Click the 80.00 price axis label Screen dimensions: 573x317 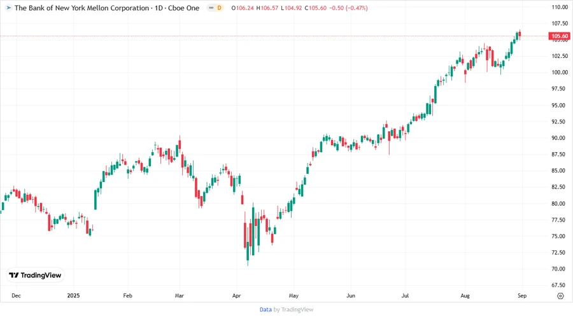[560, 204]
